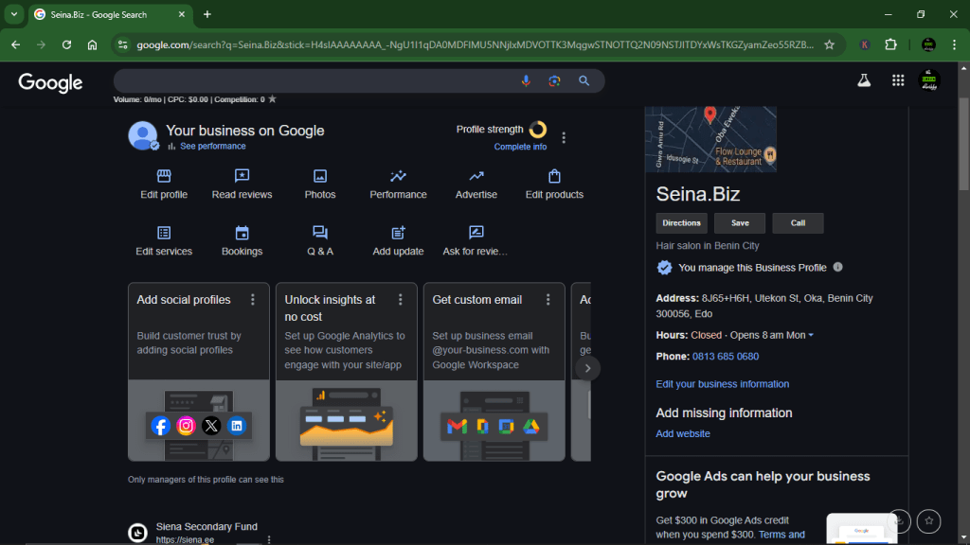Open the options menu on the Unlock insights card
This screenshot has height=545, width=970.
400,299
